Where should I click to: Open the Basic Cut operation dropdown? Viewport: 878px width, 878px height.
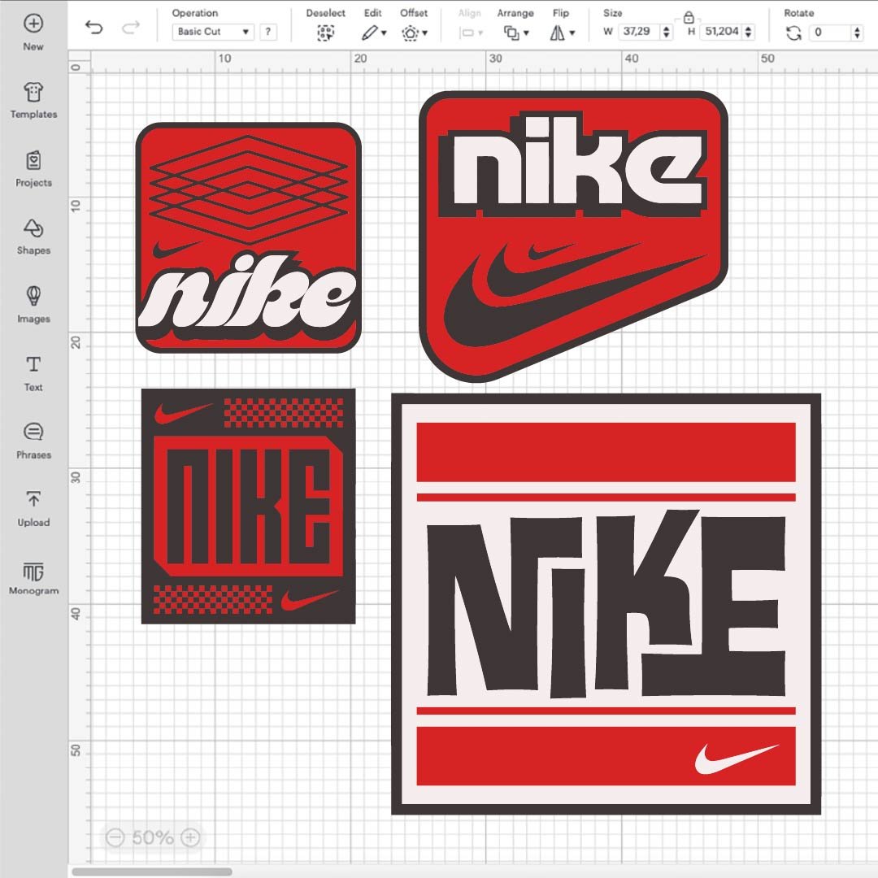pyautogui.click(x=213, y=32)
